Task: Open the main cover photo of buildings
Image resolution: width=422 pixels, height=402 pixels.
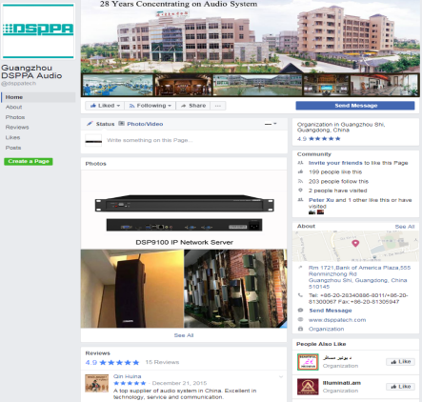Action: tap(251, 36)
